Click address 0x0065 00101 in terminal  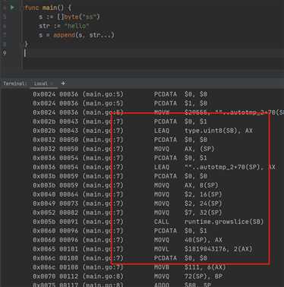tap(55, 249)
